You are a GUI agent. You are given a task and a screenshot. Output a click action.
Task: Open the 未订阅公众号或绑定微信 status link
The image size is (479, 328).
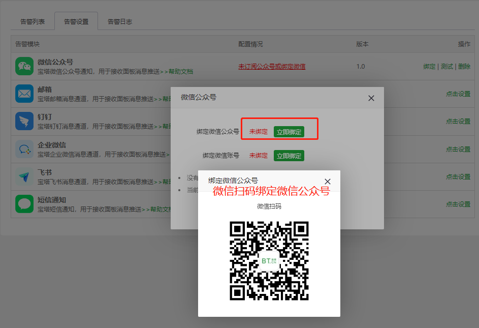click(x=272, y=67)
